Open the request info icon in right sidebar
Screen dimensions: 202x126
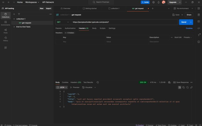[199, 42]
